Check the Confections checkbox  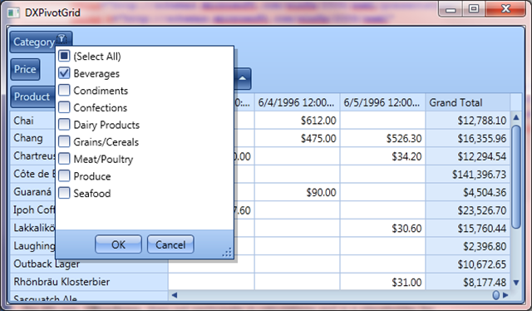pos(64,107)
